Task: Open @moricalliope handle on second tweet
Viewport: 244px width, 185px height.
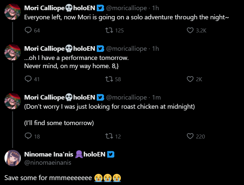Action: click(x=126, y=49)
